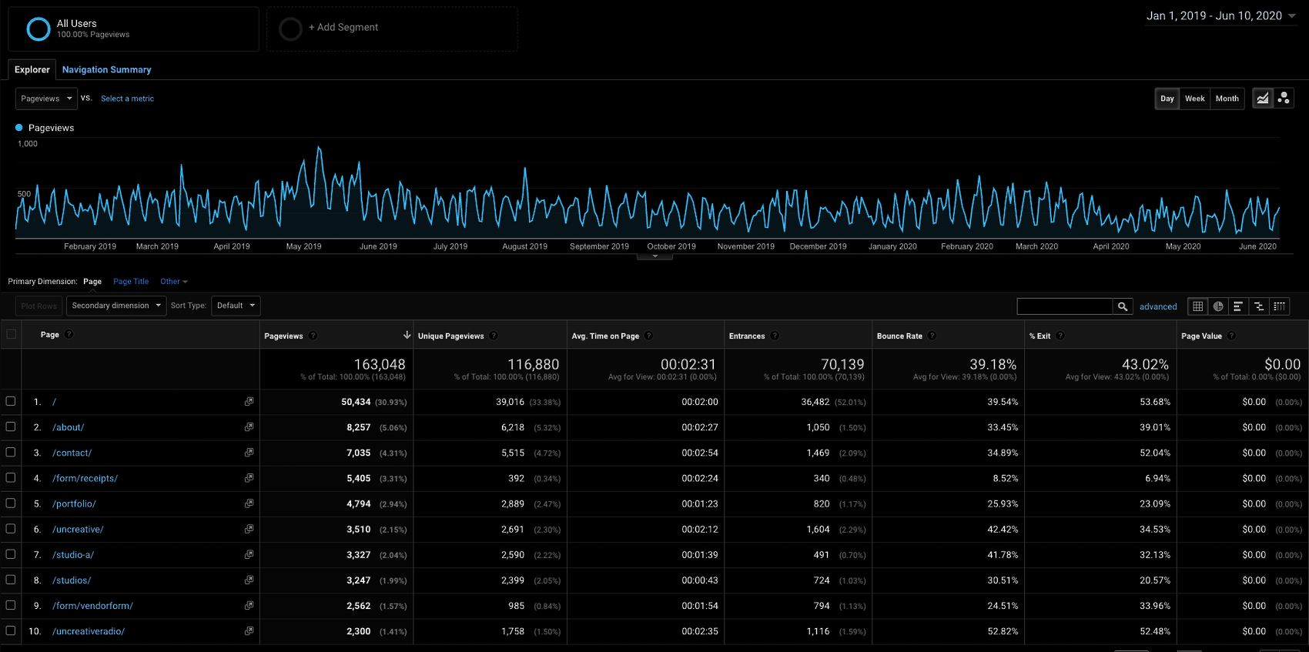Screen dimensions: 1309x652
Task: Switch to line chart view icon
Action: click(1263, 99)
